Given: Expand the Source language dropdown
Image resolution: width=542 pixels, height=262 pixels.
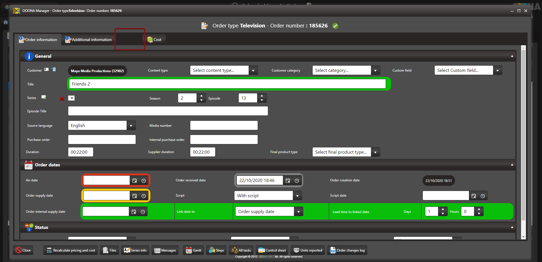Looking at the screenshot, I should click(131, 126).
